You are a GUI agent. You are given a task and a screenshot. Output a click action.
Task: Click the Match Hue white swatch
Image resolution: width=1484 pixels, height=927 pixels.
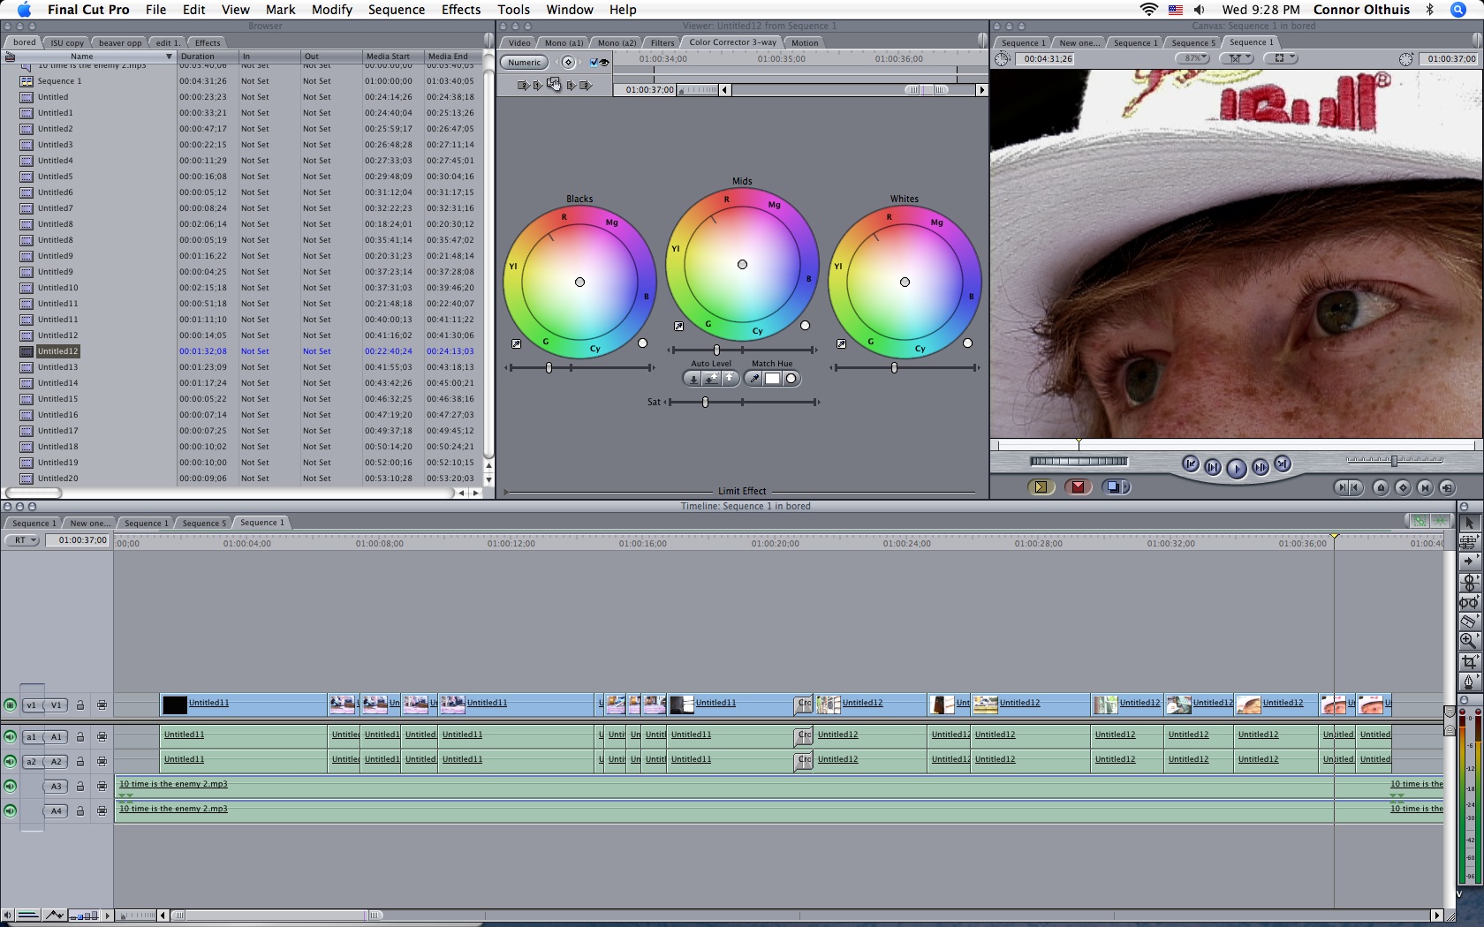(x=772, y=379)
